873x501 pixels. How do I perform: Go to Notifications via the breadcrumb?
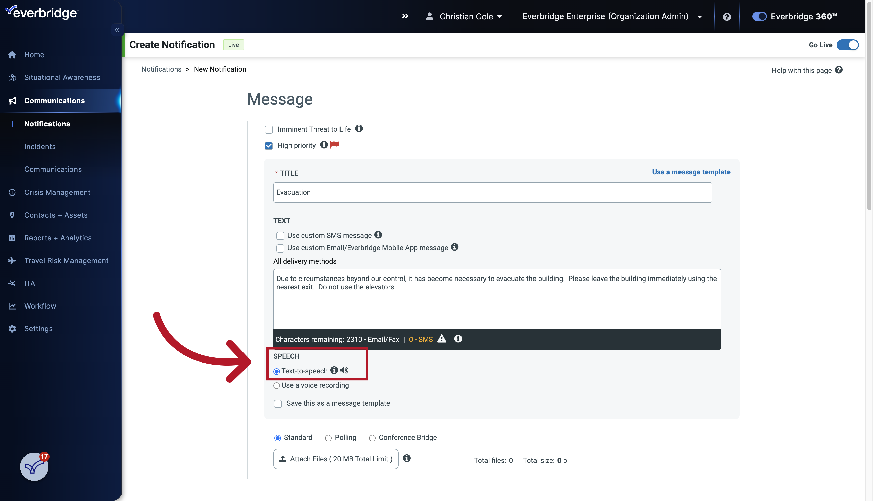(161, 69)
